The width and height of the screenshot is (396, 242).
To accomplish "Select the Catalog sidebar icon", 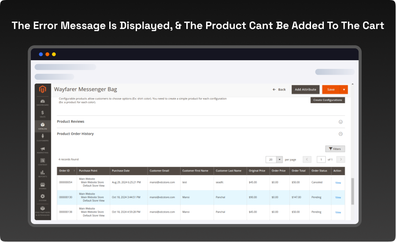I will pyautogui.click(x=43, y=126).
